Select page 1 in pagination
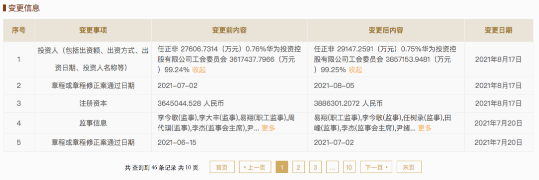 282,167
